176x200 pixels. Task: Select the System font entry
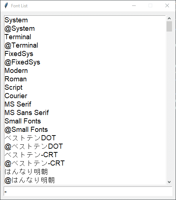85,20
